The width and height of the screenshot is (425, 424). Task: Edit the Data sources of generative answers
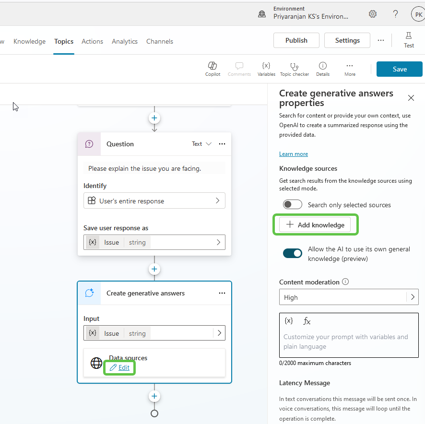click(119, 367)
